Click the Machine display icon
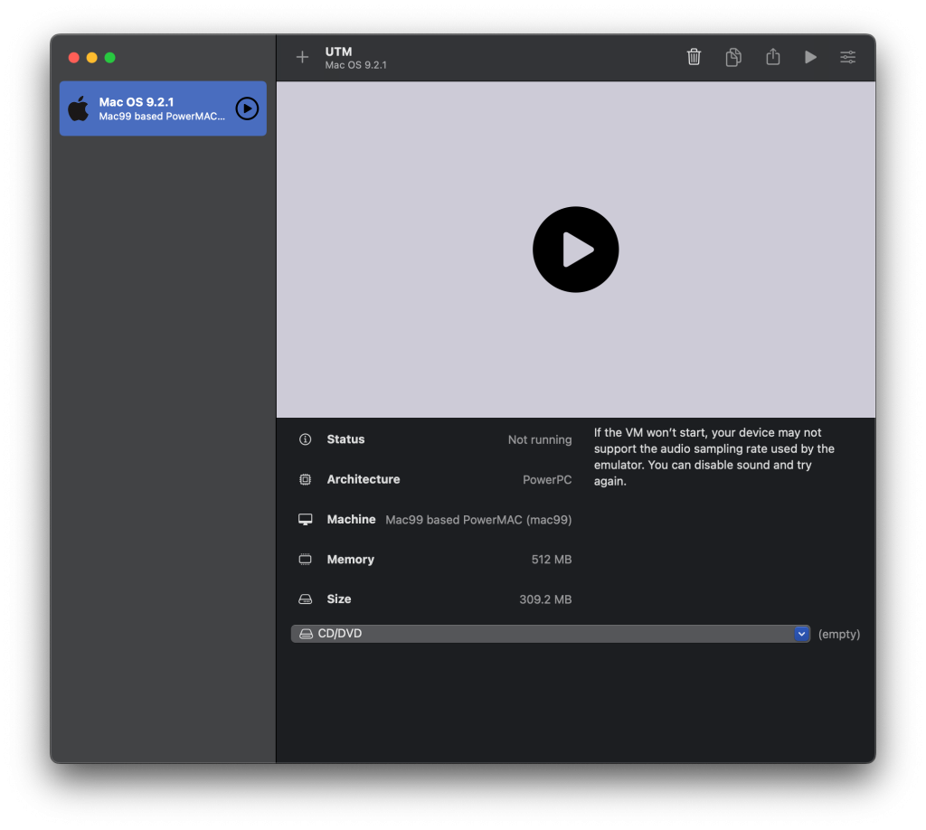The image size is (926, 830). tap(305, 520)
